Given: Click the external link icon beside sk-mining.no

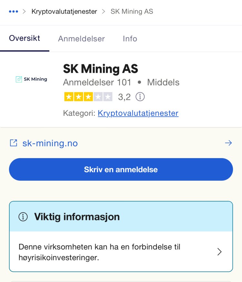Looking at the screenshot, I should point(14,143).
